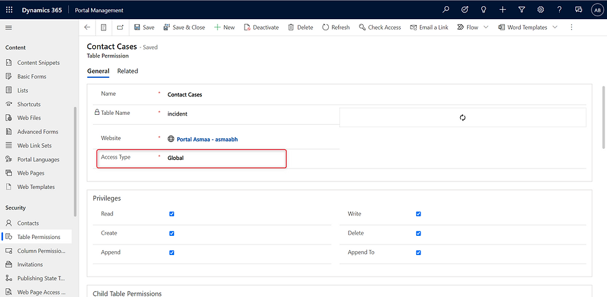Expand the Flow dropdown chevron
The image size is (607, 297).
click(486, 27)
